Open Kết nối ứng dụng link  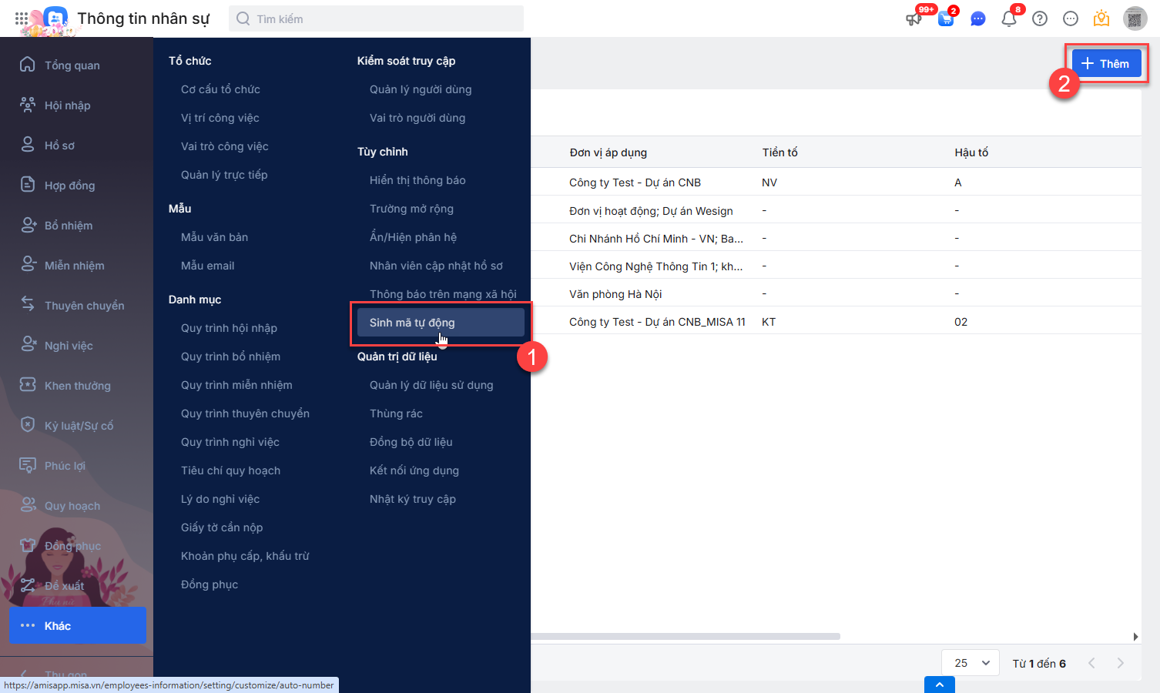coord(414,470)
